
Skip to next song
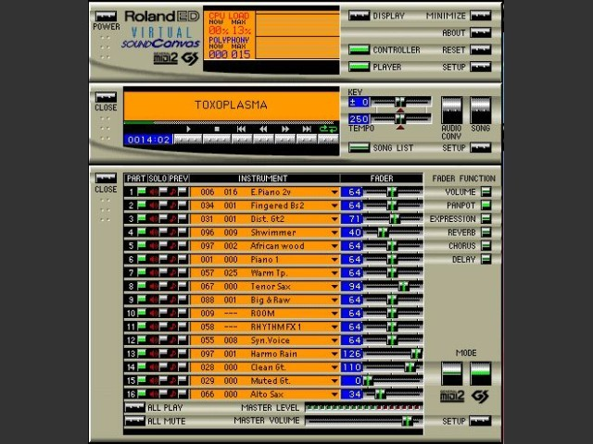coord(307,139)
